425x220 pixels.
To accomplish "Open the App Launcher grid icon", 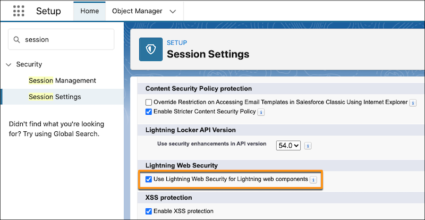I will point(18,11).
